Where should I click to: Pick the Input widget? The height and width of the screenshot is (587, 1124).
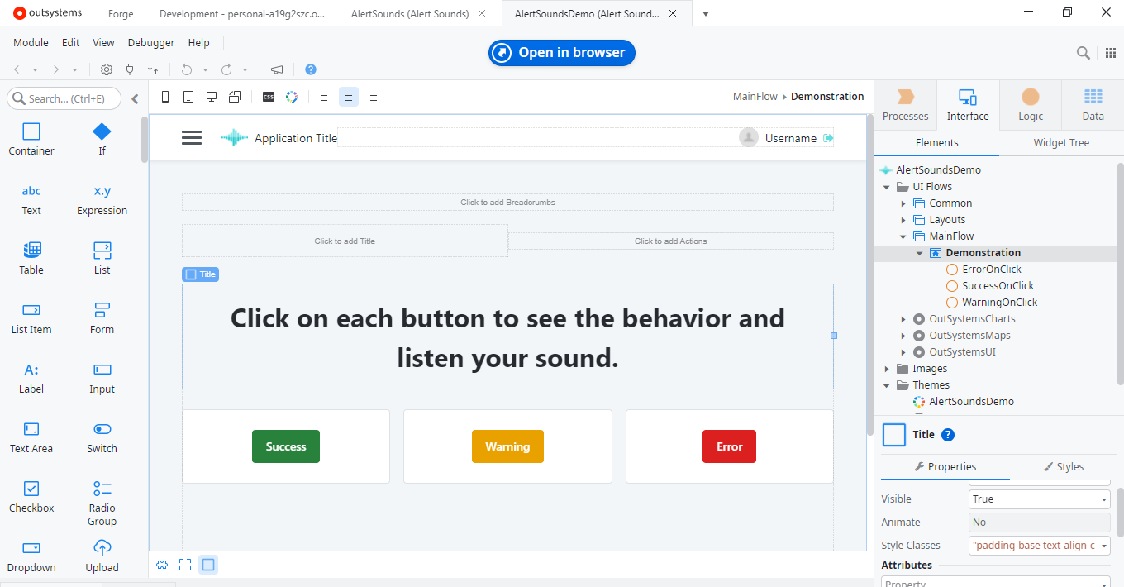[102, 378]
